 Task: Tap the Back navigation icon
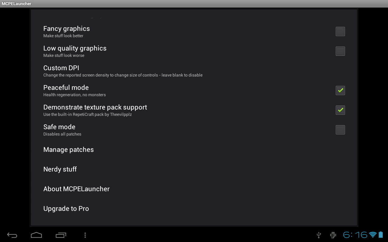(x=12, y=235)
